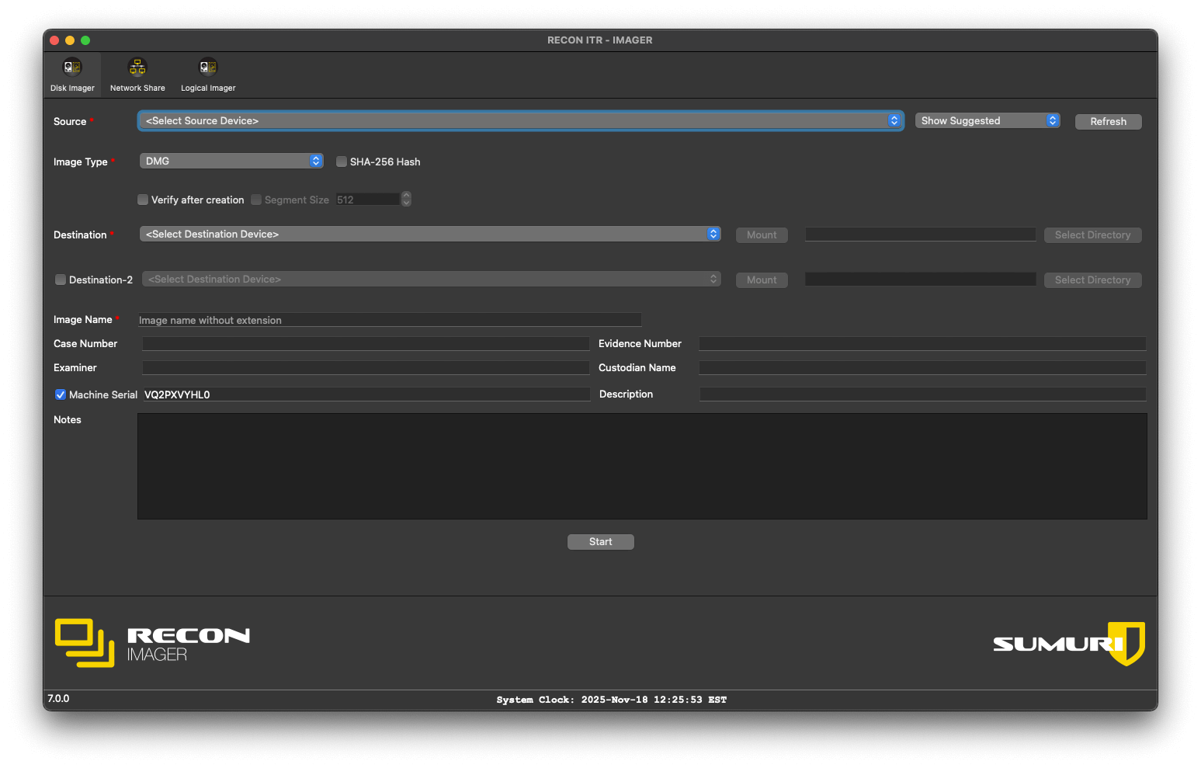Enable the SHA-256 Hash checkbox
The width and height of the screenshot is (1201, 768).
click(x=342, y=162)
